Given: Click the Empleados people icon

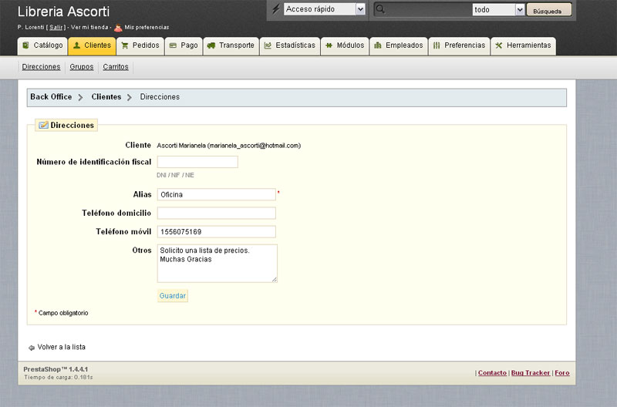Looking at the screenshot, I should coord(378,45).
